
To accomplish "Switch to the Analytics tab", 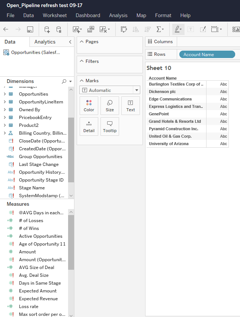I will pyautogui.click(x=45, y=42).
